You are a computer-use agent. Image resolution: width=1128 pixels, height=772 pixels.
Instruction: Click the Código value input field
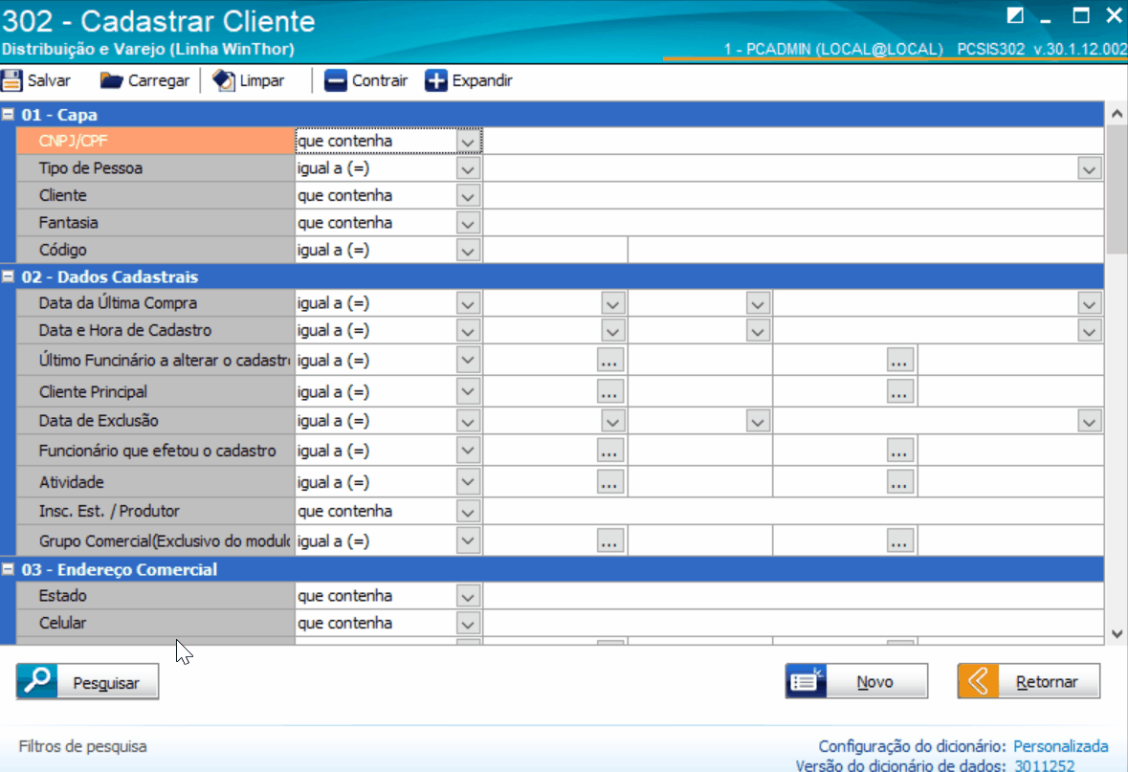(555, 251)
